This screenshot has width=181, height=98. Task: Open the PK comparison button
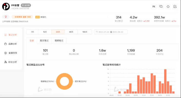[154, 7]
